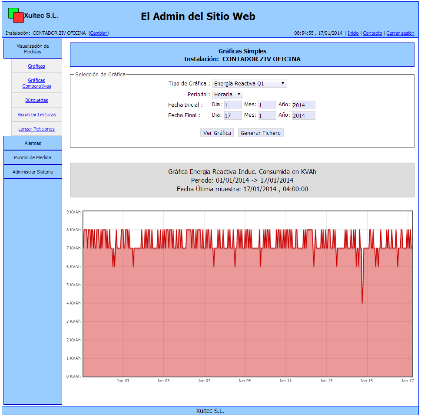Open Visualizar Lecturas link
Screen dimensions: 421x416
(36, 115)
